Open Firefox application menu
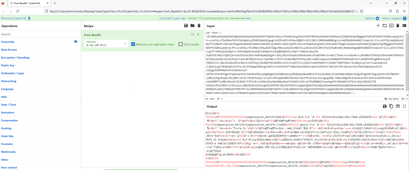 coord(405,11)
